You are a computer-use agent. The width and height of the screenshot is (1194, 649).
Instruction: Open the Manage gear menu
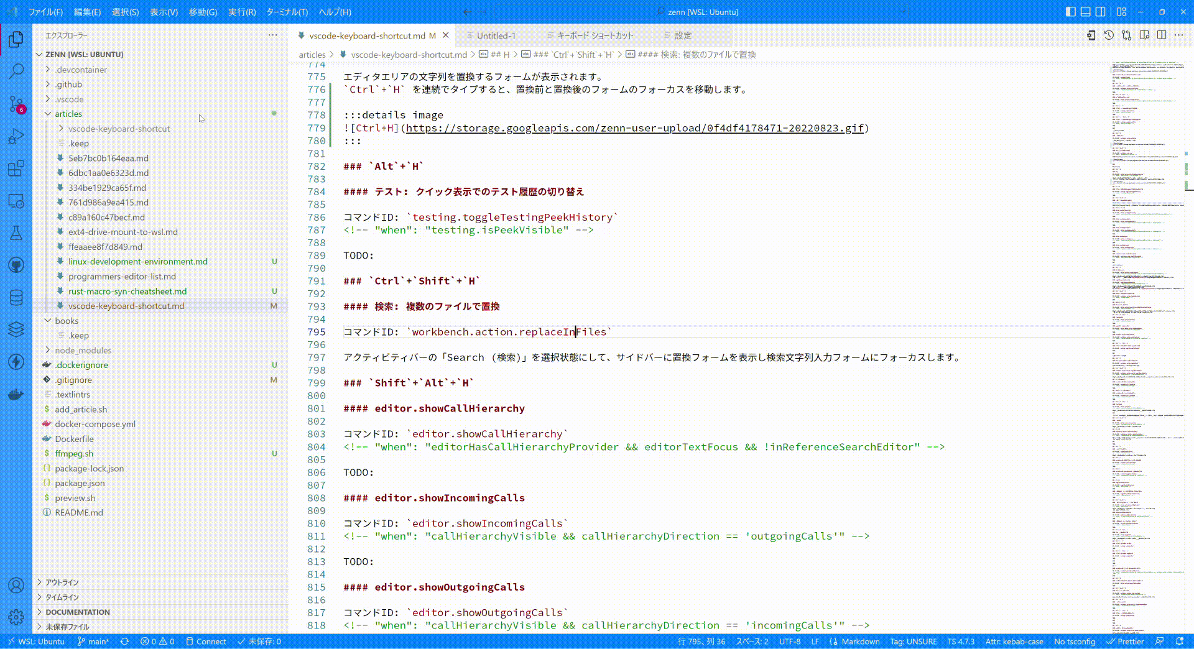pyautogui.click(x=16, y=617)
